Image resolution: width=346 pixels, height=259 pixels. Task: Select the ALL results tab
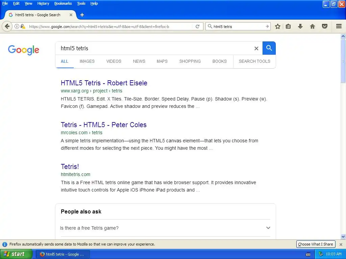pos(65,61)
